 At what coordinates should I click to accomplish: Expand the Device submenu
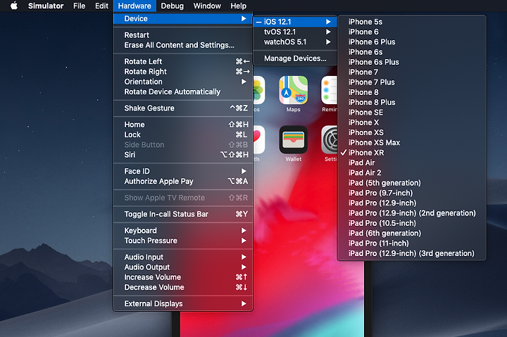click(183, 19)
